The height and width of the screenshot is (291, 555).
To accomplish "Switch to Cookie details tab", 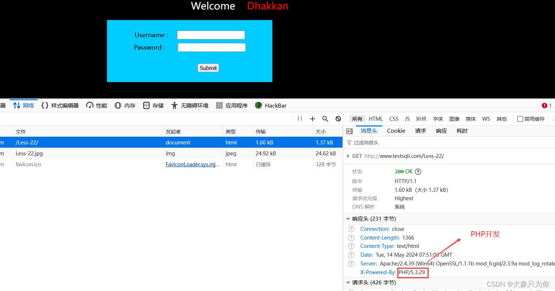I will click(x=396, y=131).
